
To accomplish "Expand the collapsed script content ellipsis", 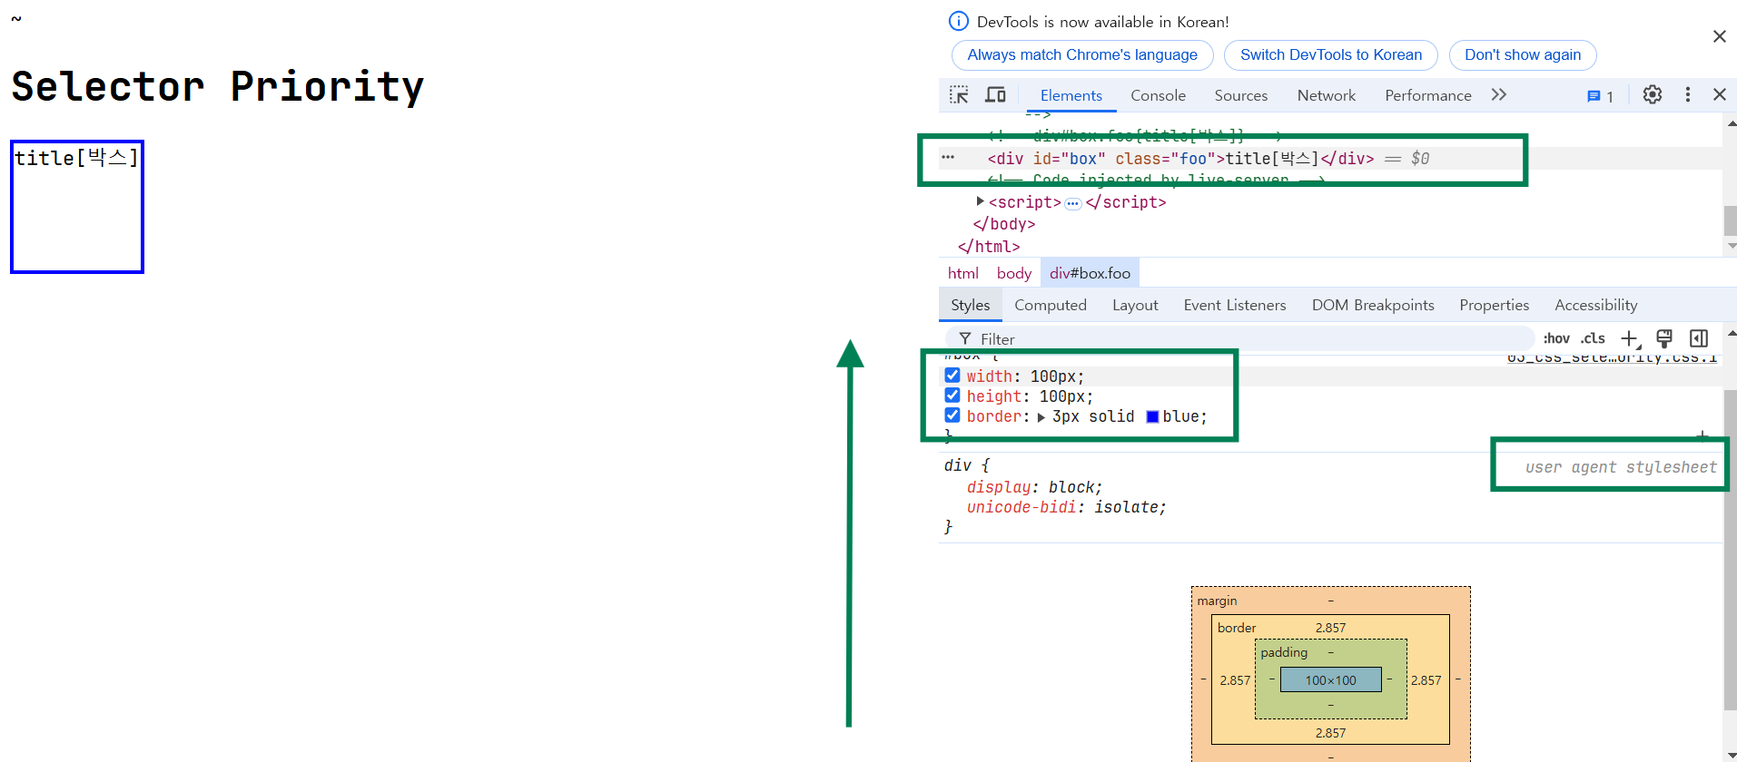I will (x=1073, y=203).
